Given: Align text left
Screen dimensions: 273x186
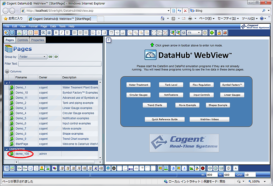Looking at the screenshot, I should (75, 33).
